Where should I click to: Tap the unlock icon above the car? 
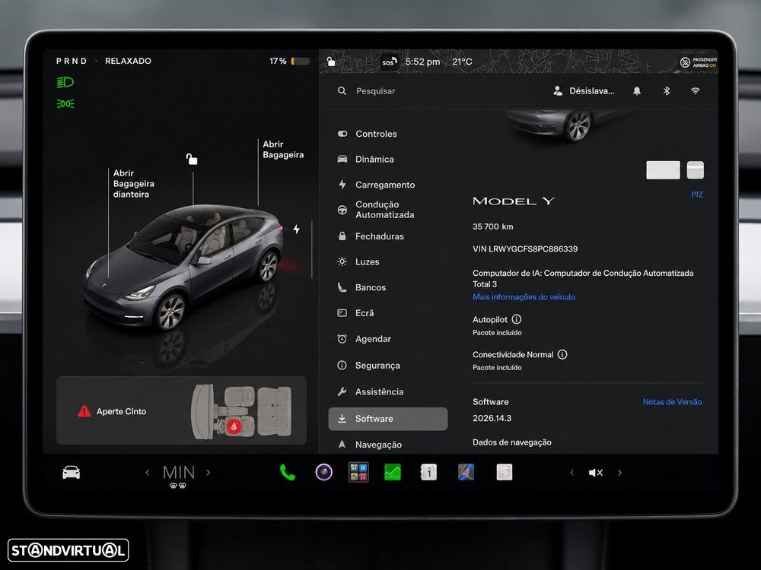pos(192,159)
